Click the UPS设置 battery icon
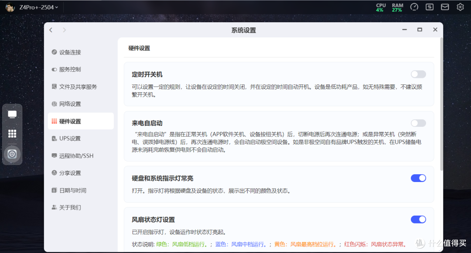 coord(54,138)
